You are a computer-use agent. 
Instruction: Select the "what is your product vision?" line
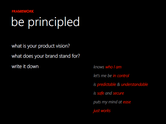click(x=43, y=46)
